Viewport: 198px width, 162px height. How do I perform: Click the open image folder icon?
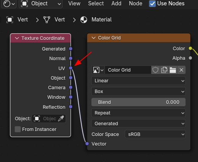pos(173,70)
